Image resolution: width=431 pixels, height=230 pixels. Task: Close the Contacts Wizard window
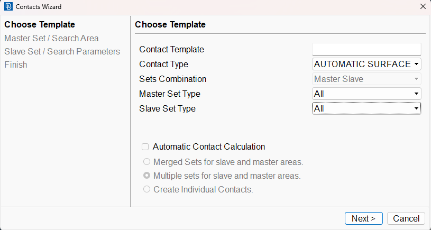click(x=423, y=6)
